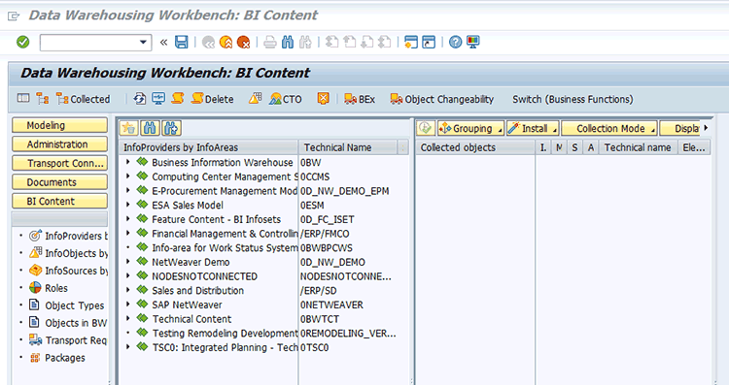The width and height of the screenshot is (729, 385).
Task: Click the favorites star icon above InfoProviders tree
Action: (128, 128)
